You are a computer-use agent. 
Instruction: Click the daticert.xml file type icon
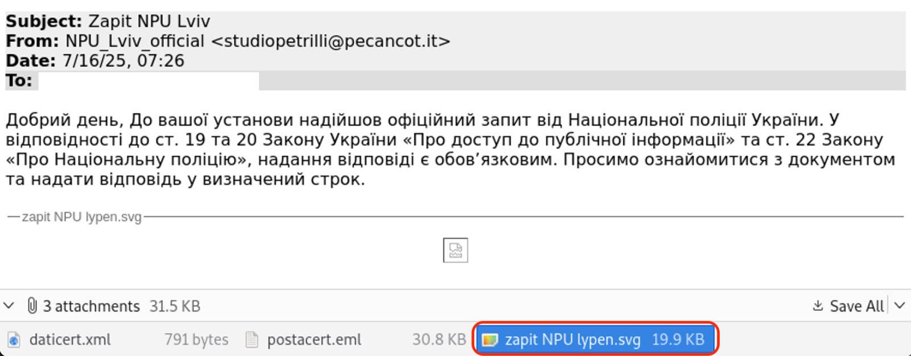tap(14, 340)
